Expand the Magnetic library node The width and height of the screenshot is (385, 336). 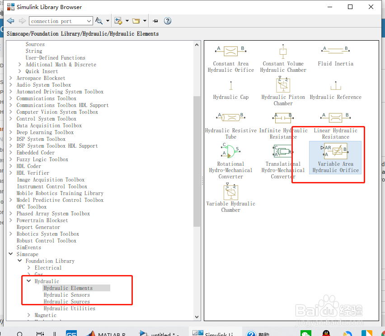[x=29, y=315]
